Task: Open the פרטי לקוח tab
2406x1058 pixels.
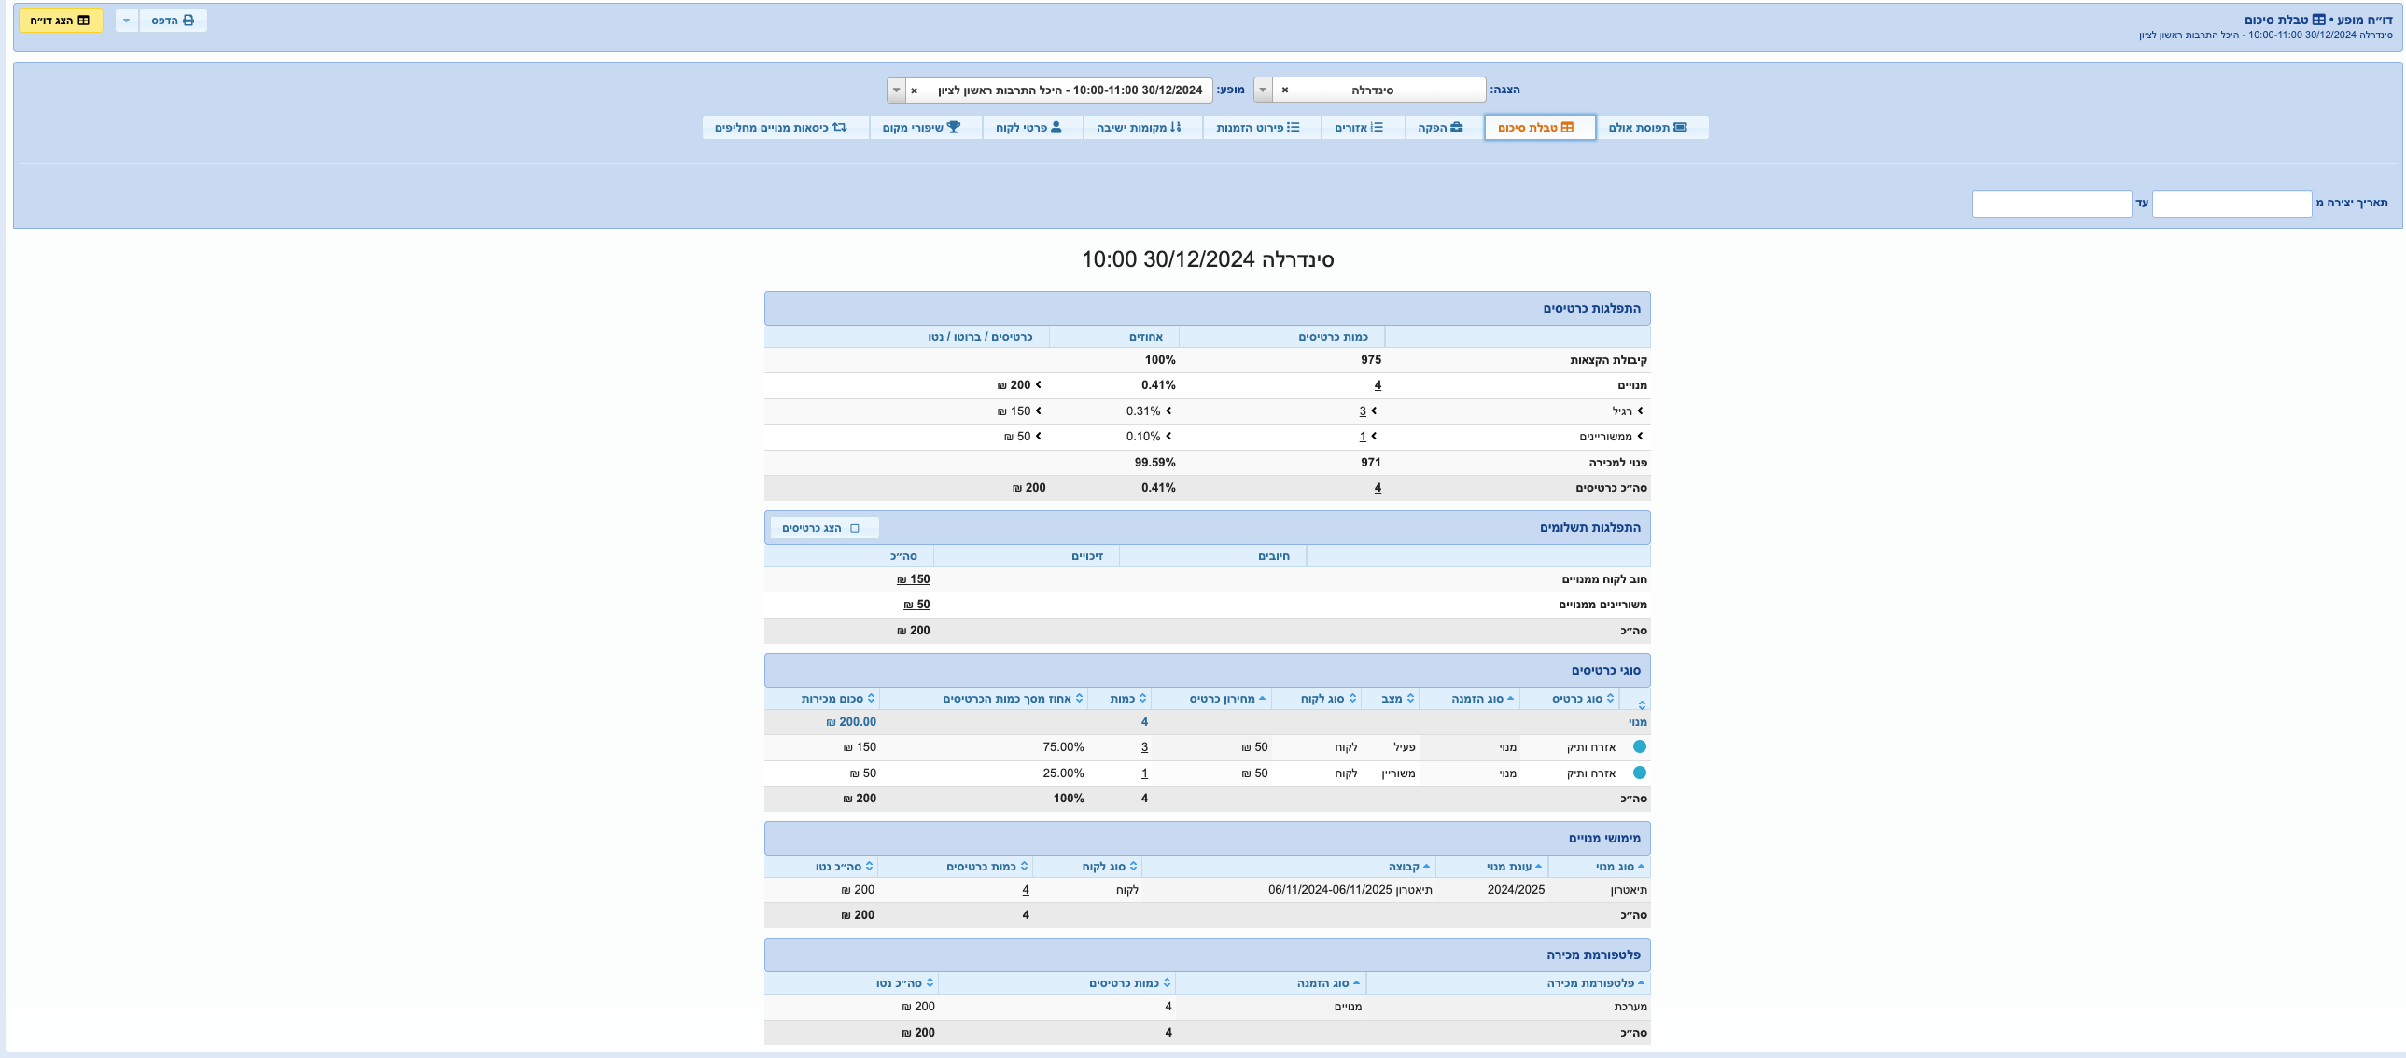Action: 1032,128
